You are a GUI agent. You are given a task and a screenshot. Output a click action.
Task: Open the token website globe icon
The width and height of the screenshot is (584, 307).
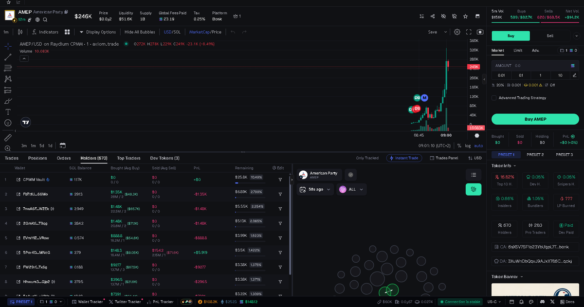point(37,19)
